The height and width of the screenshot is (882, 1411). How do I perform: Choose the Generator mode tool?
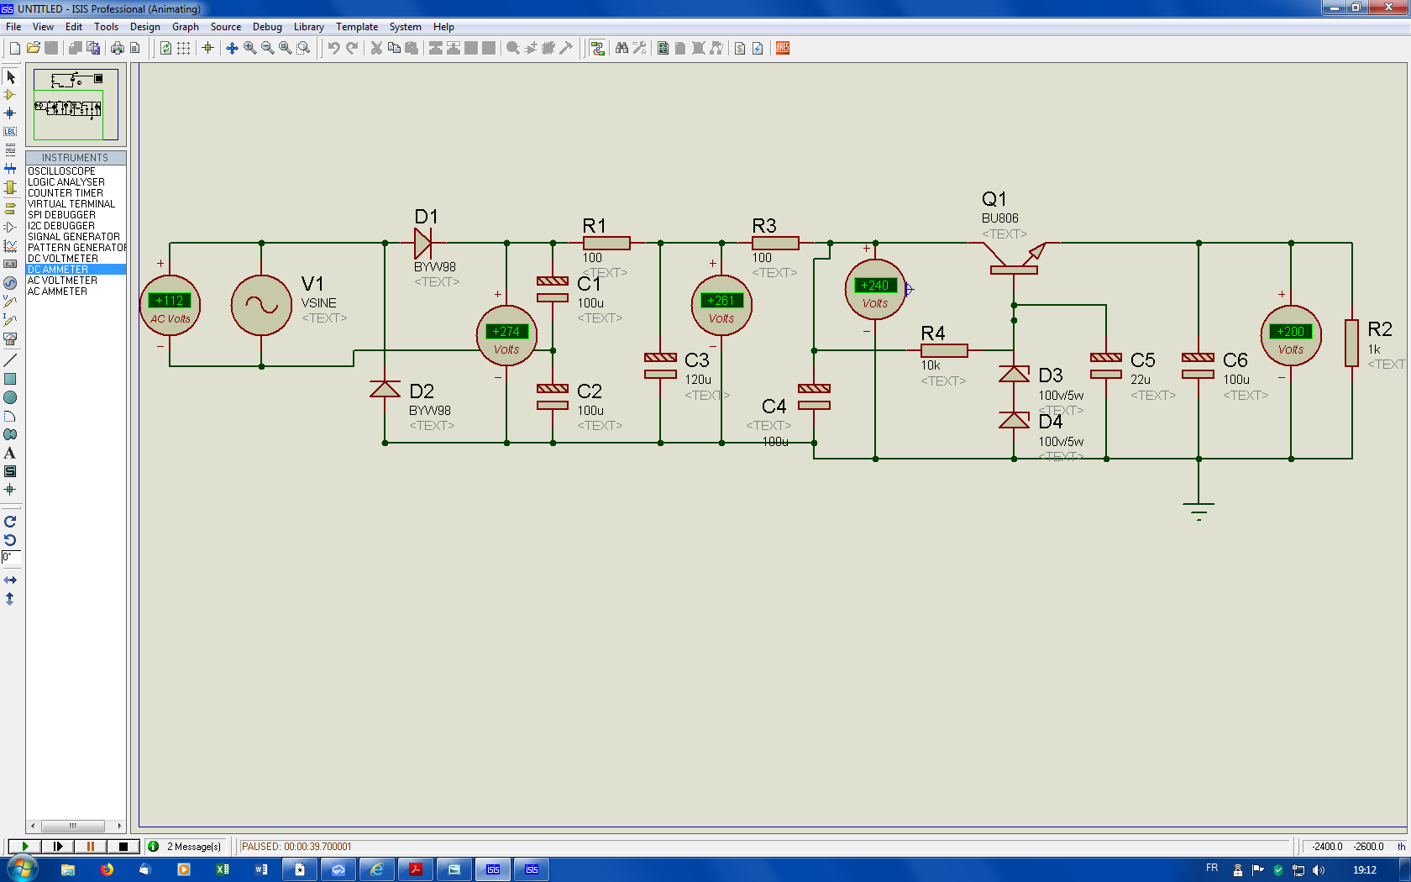pos(10,283)
